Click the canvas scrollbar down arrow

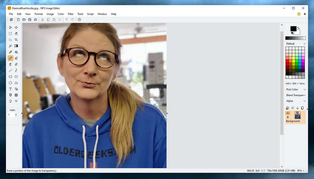click(x=282, y=166)
